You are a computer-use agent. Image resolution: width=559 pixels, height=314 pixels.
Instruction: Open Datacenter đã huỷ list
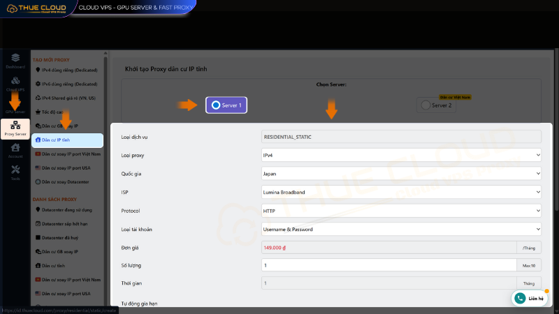pos(57,238)
